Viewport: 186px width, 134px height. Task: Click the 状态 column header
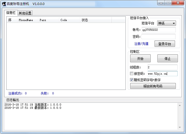pyautogui.click(x=96, y=20)
